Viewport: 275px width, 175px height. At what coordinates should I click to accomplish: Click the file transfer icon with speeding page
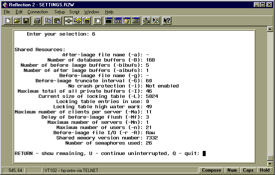tap(98, 21)
